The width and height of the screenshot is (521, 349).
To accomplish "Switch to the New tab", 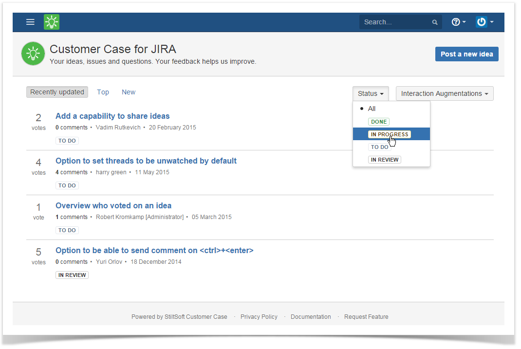I will pyautogui.click(x=129, y=92).
